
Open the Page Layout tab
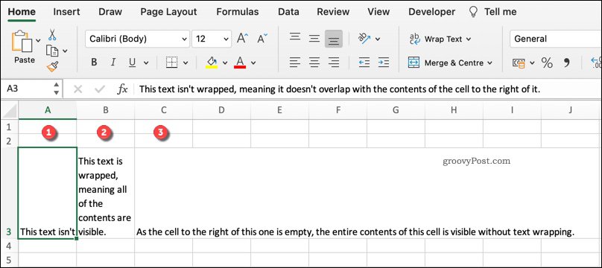[x=168, y=12]
